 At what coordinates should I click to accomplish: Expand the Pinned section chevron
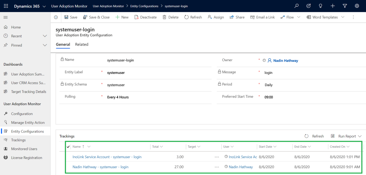[x=45, y=45]
